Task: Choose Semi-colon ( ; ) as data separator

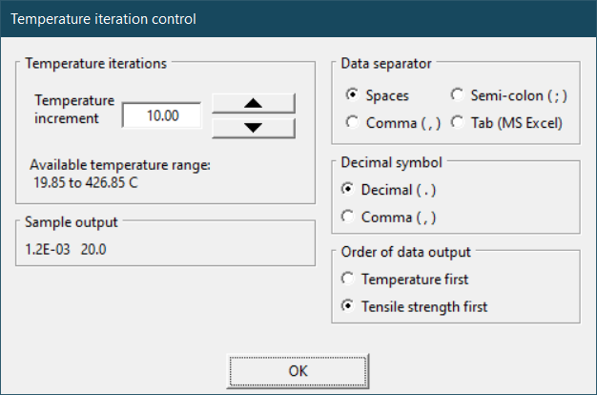Action: [x=457, y=95]
